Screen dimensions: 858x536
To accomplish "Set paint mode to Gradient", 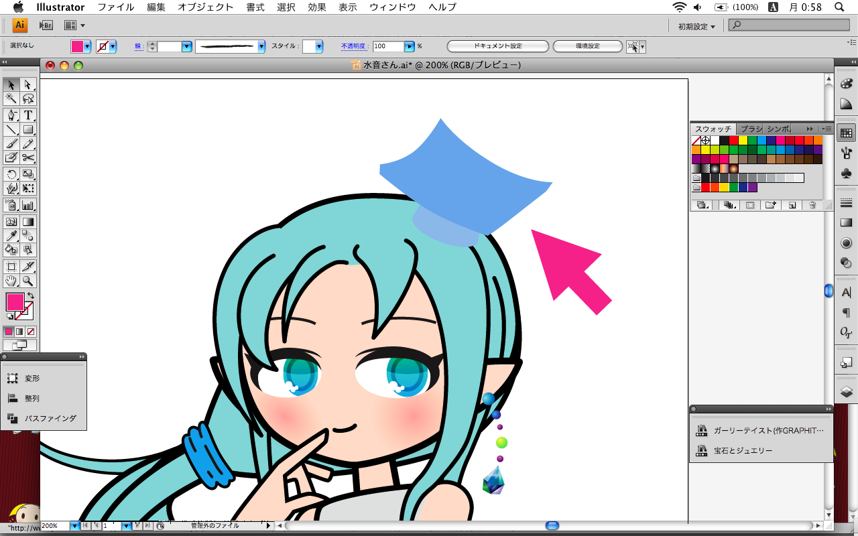I will coord(19,332).
